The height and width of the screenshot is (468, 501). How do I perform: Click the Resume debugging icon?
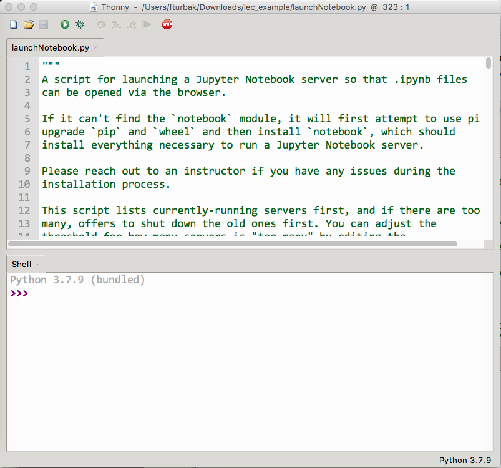pos(146,25)
